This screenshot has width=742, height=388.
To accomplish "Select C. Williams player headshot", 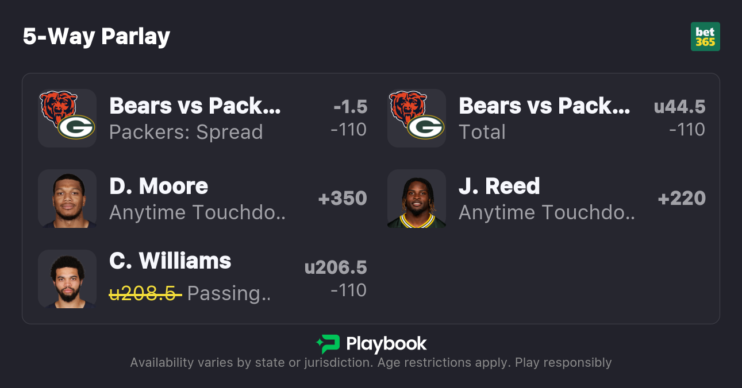I will 67,278.
